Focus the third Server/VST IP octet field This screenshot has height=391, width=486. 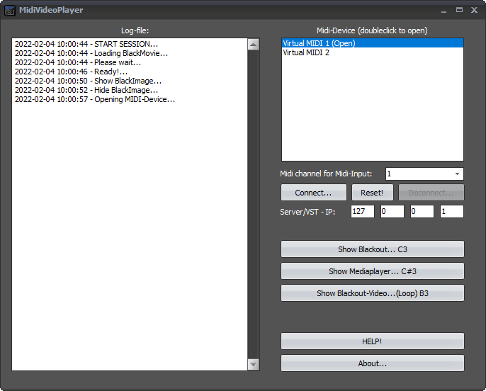point(422,211)
